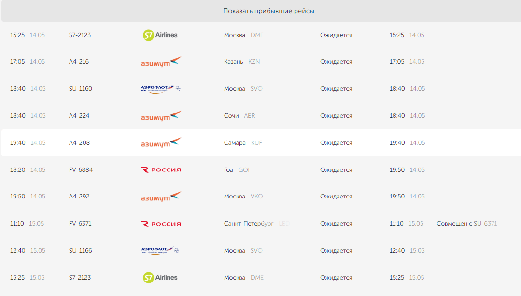Click Казань KZN destination
This screenshot has height=296, width=521.
[242, 62]
